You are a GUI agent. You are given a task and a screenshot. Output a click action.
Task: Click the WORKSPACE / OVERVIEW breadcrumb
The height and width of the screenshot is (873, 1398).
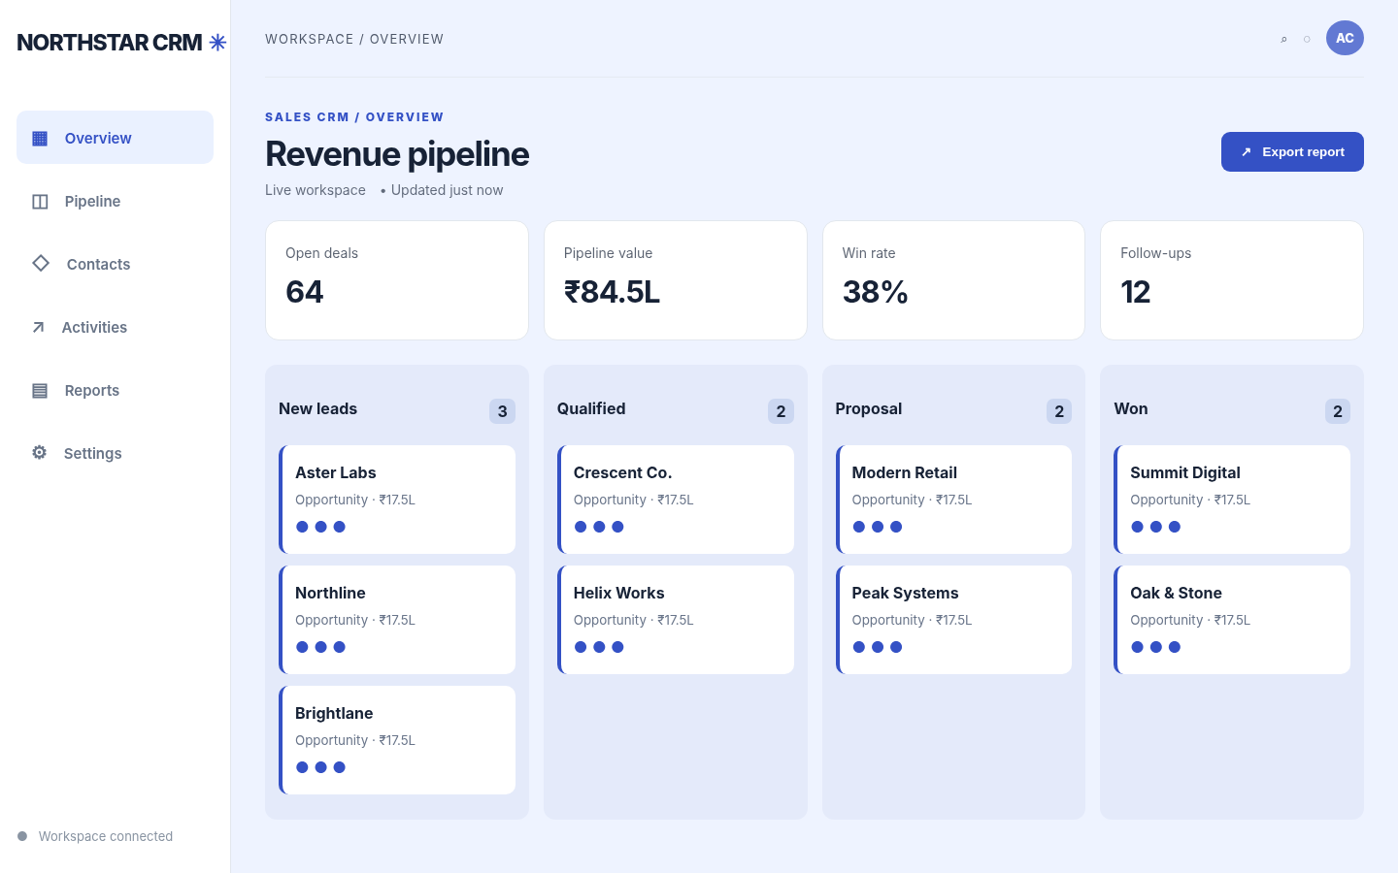(354, 39)
